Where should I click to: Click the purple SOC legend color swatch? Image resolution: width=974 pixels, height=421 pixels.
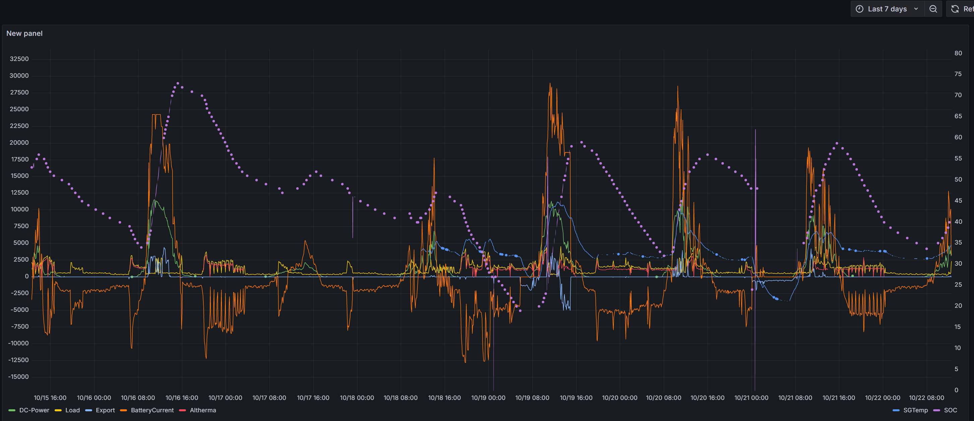(x=936, y=410)
